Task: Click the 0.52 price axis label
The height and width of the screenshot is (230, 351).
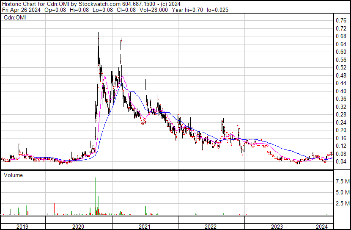Action: (x=341, y=67)
